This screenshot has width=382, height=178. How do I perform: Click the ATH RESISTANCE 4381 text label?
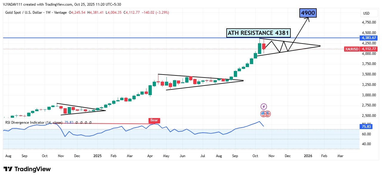click(258, 33)
